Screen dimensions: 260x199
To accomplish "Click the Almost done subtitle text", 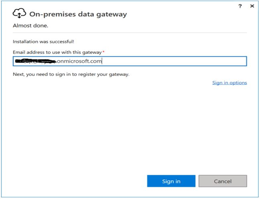I will click(31, 26).
